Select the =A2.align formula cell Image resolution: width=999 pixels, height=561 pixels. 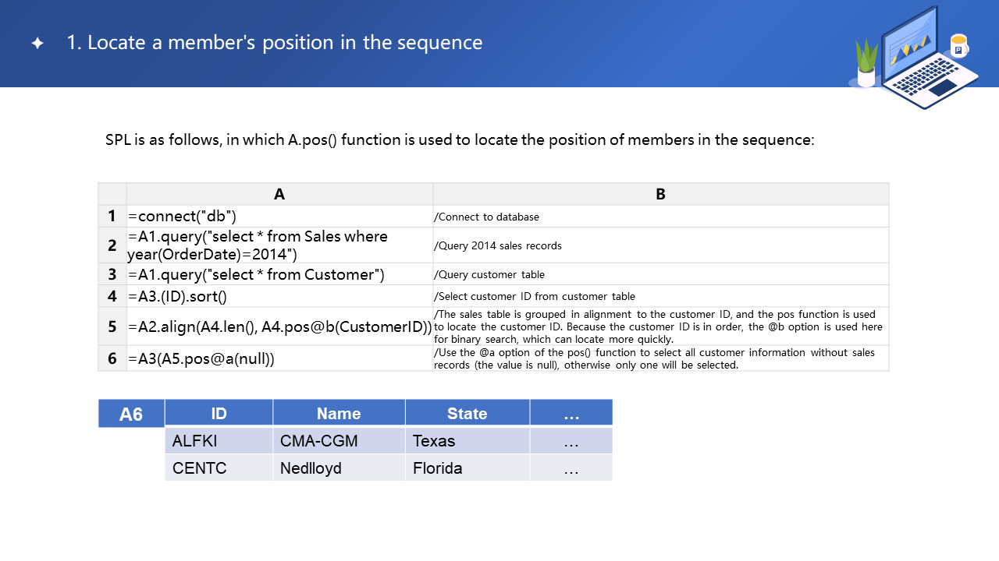(x=279, y=326)
